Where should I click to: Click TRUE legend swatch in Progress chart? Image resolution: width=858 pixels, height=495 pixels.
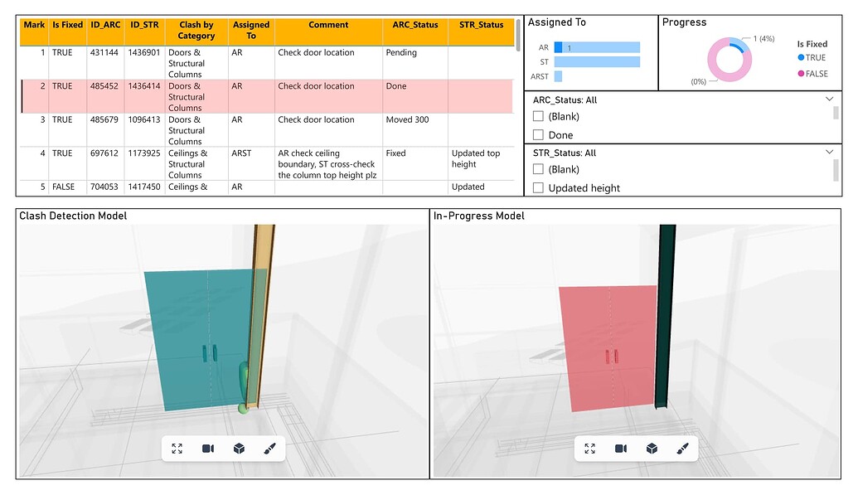tap(801, 57)
